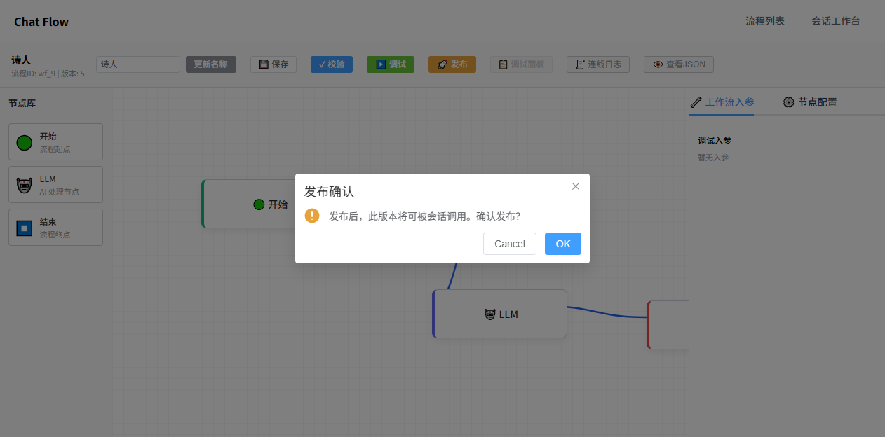Click the wrench icon beside 工作流入参

point(696,102)
